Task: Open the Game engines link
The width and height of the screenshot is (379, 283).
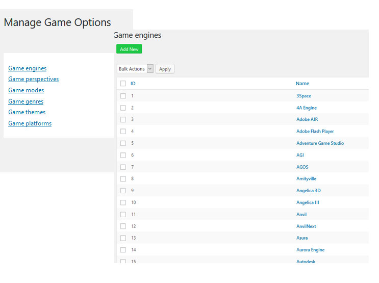Action: (27, 68)
